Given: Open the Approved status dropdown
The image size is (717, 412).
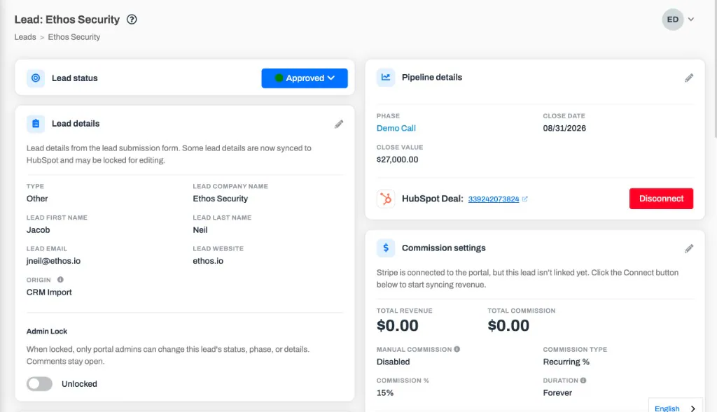Looking at the screenshot, I should point(305,78).
